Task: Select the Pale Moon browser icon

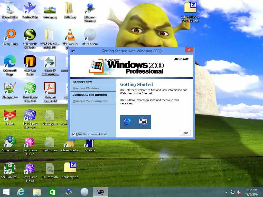Action: tap(90, 37)
